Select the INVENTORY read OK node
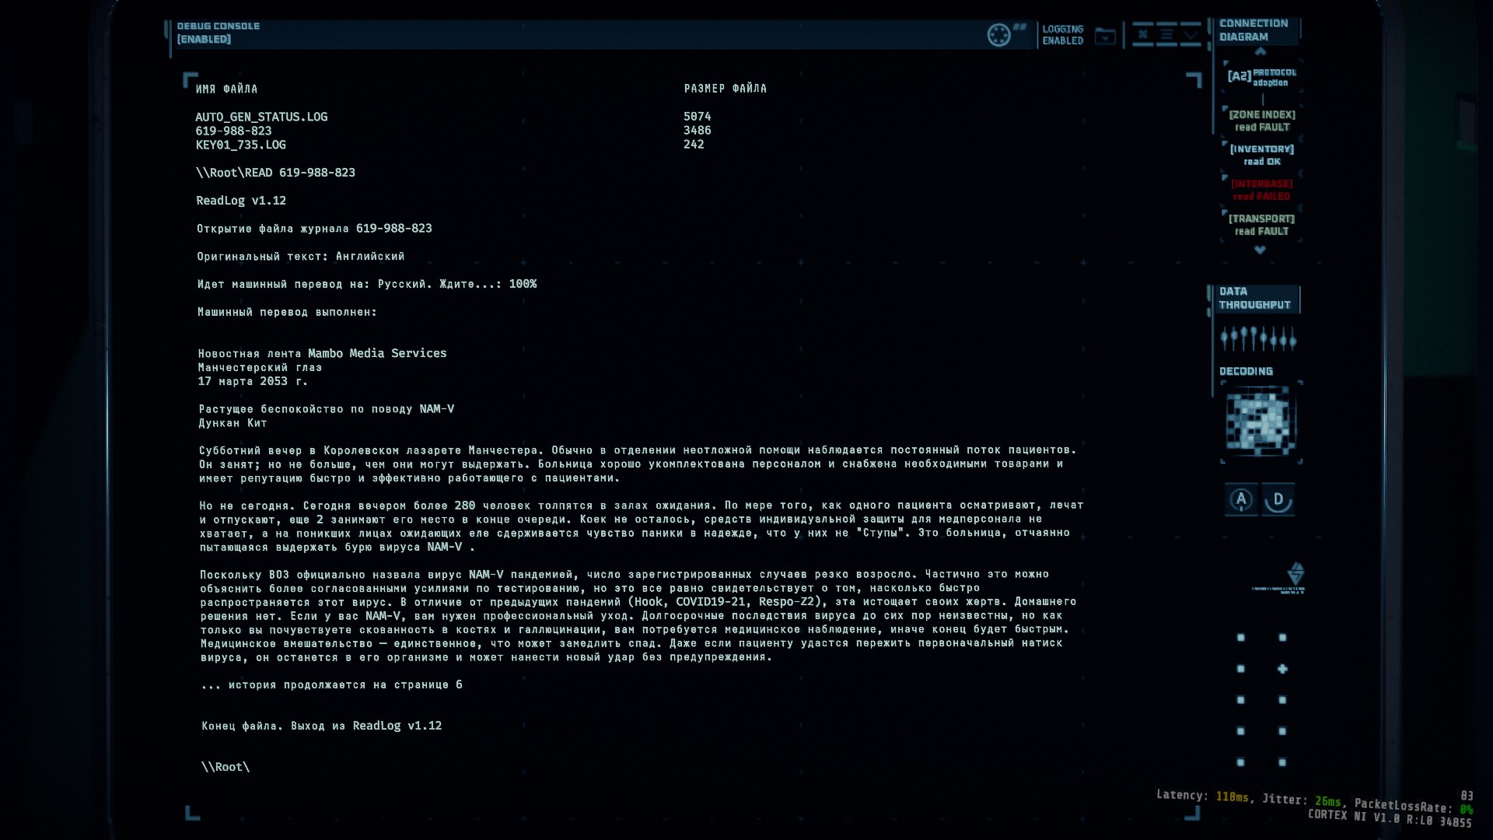This screenshot has width=1493, height=840. coord(1261,155)
